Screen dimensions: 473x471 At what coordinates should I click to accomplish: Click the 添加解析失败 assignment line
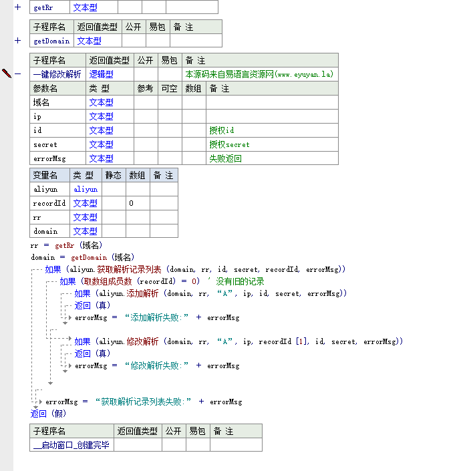(x=157, y=317)
